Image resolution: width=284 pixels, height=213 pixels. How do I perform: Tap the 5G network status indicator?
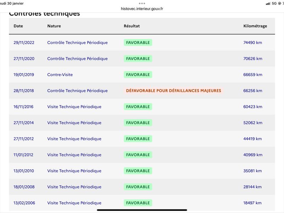point(274,3)
